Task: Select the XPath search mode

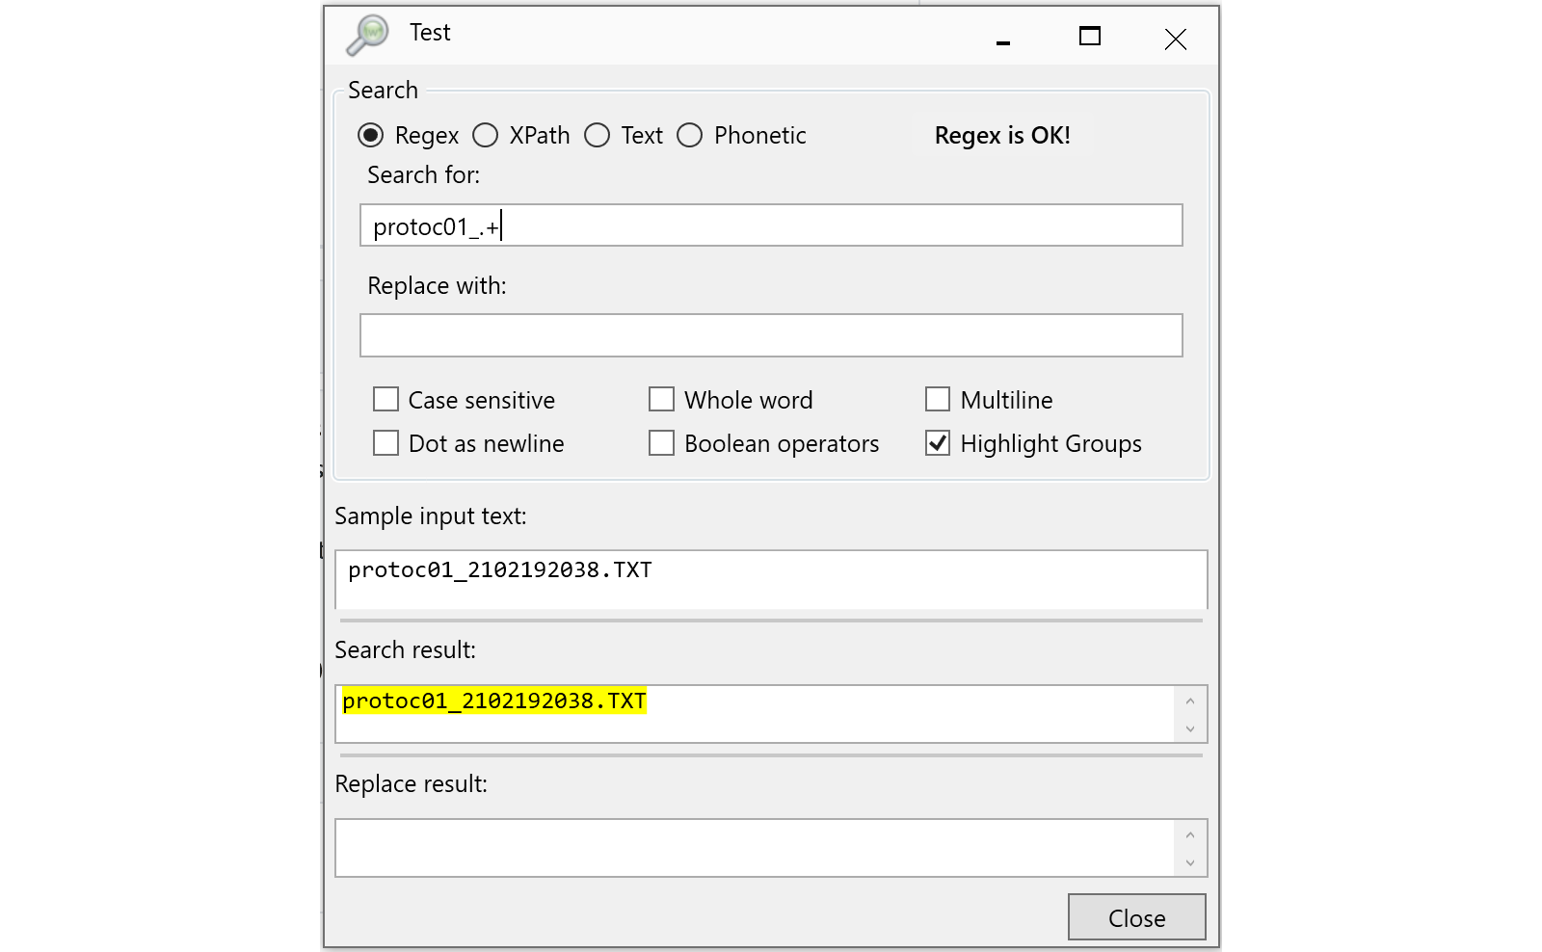Action: tap(486, 136)
